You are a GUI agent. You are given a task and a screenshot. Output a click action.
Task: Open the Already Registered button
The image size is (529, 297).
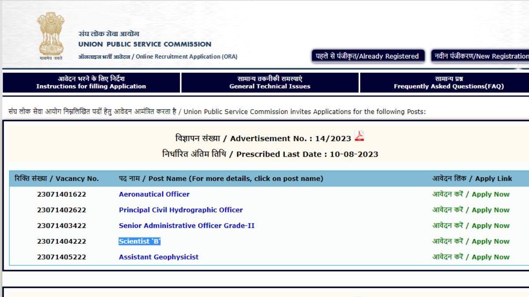(x=368, y=56)
